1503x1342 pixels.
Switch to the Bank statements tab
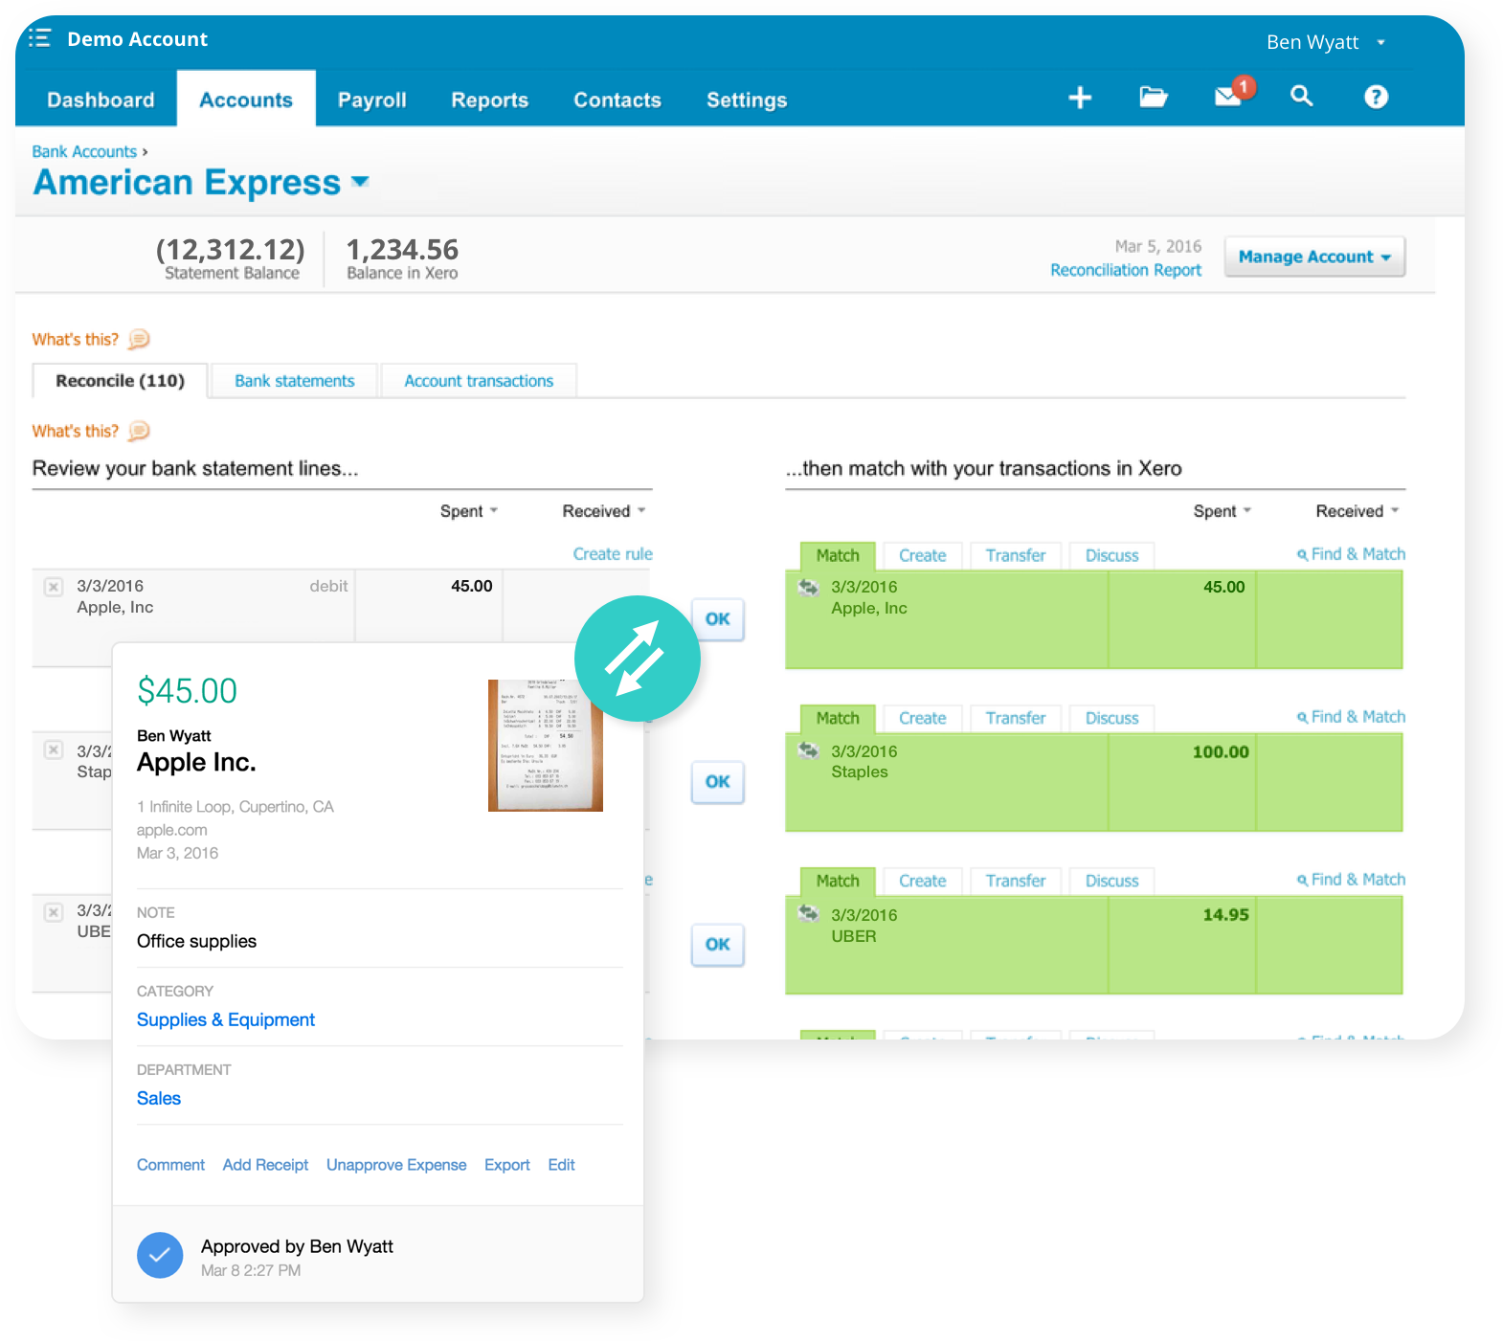(x=295, y=381)
